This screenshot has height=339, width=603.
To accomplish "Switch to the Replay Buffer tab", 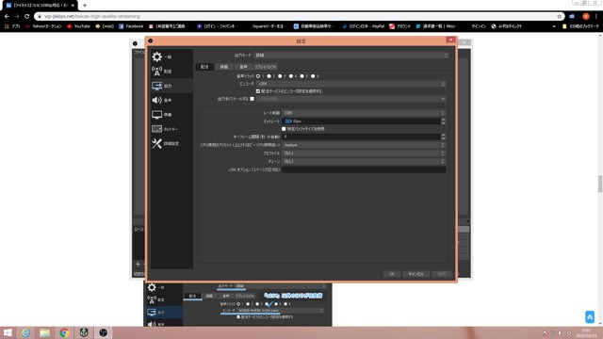I will pos(265,67).
